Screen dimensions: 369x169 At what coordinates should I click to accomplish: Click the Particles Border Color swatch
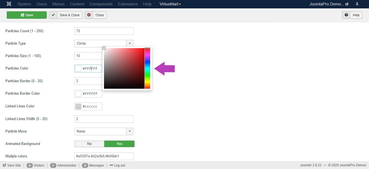78,94
